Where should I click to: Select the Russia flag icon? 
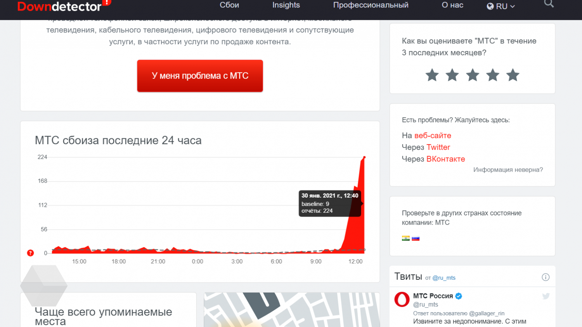pos(416,238)
